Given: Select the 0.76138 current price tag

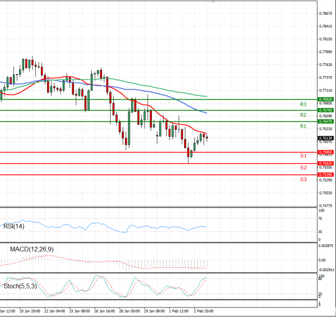Looking at the screenshot, I should pos(325,138).
